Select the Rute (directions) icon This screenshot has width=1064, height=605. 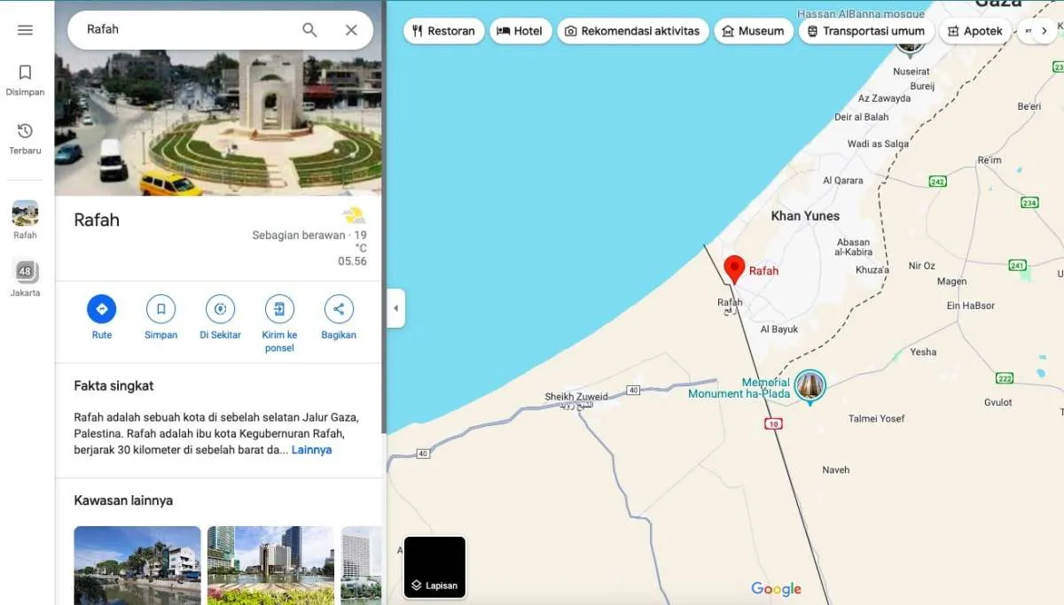click(x=101, y=311)
